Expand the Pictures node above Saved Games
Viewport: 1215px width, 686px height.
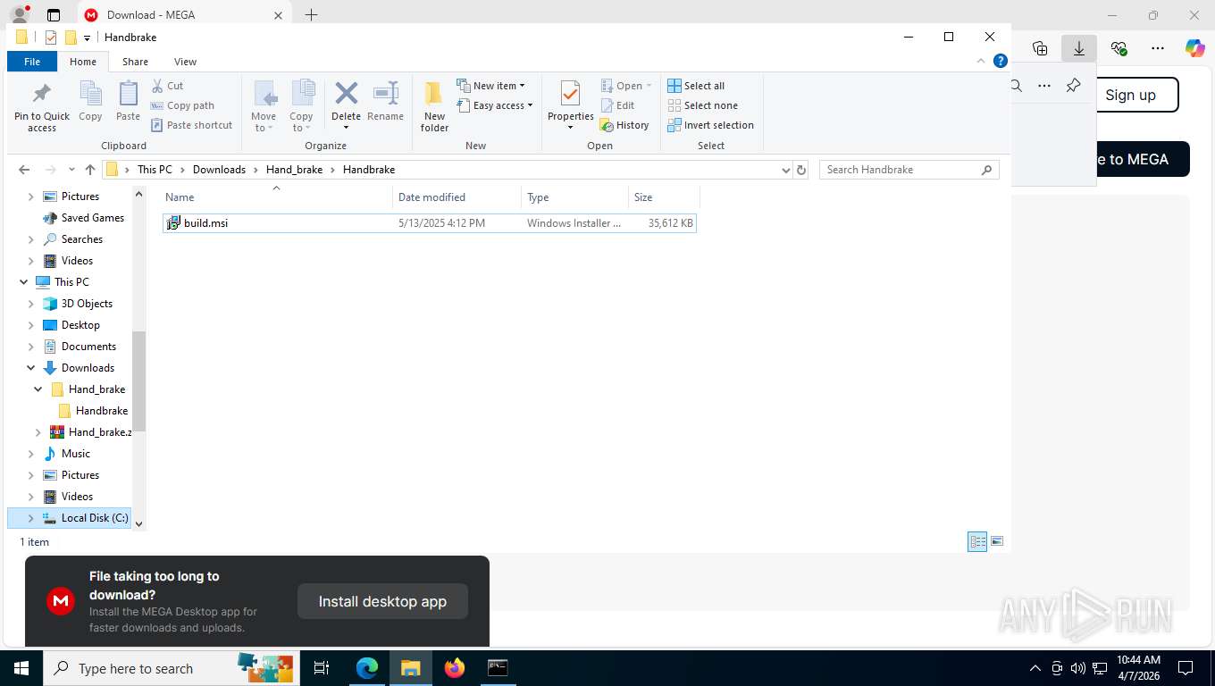pyautogui.click(x=31, y=197)
